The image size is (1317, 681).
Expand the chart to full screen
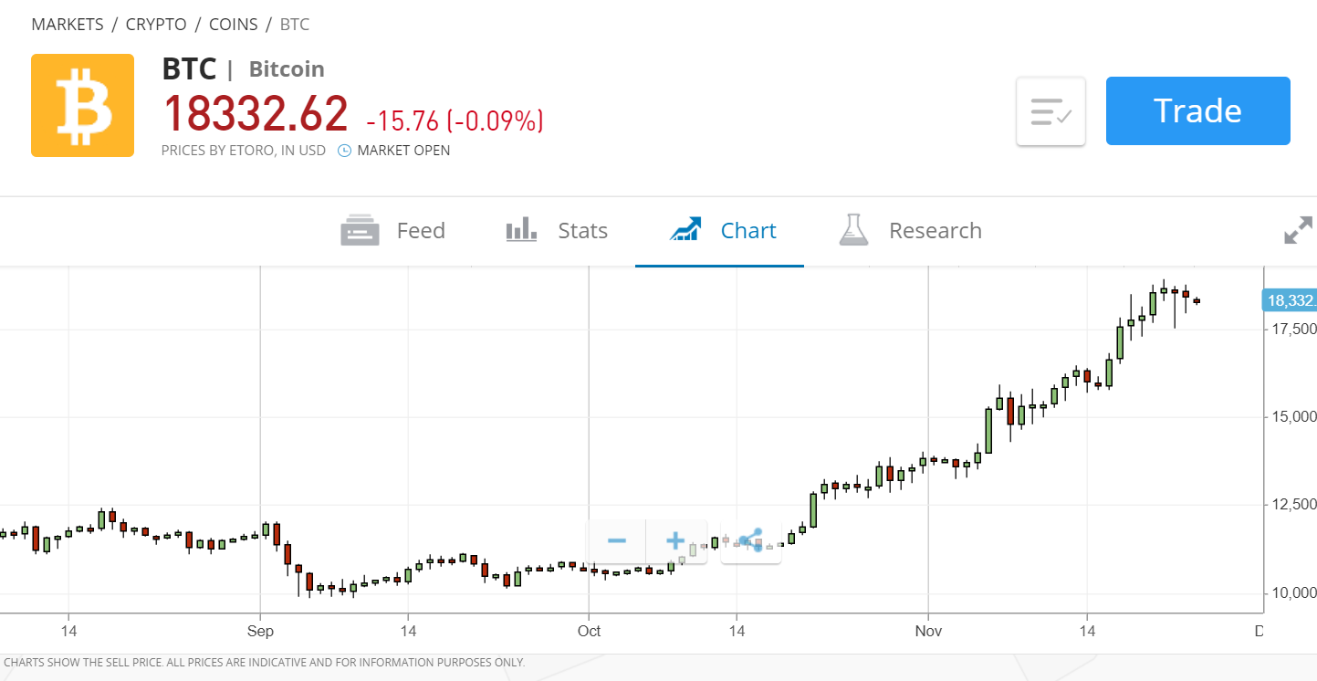(x=1297, y=231)
